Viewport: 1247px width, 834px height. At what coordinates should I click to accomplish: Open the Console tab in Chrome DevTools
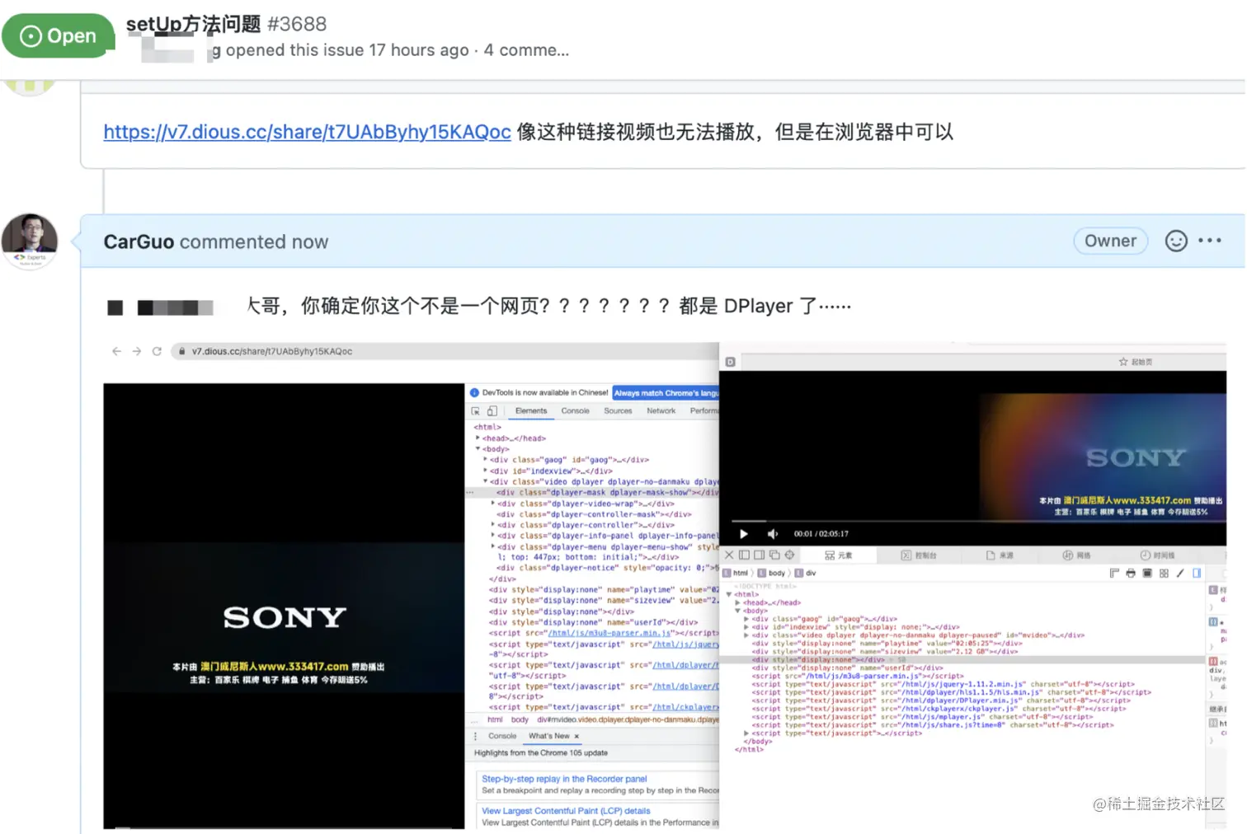(x=575, y=410)
